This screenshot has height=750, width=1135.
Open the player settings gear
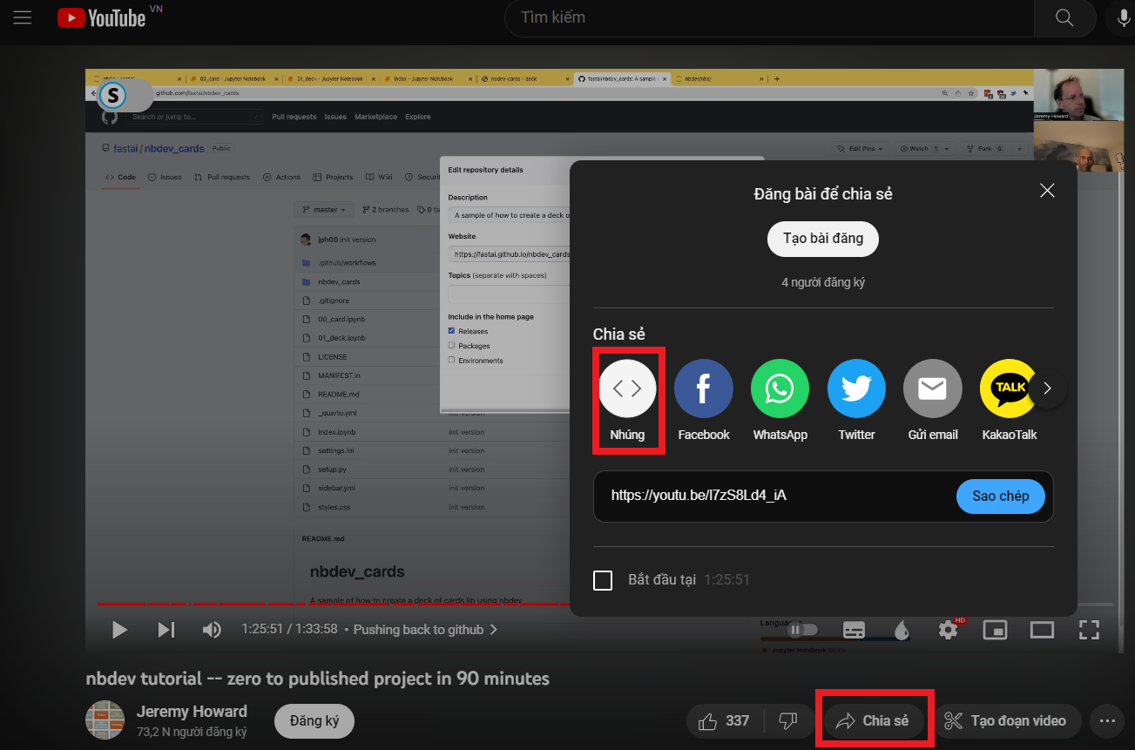[x=949, y=629]
